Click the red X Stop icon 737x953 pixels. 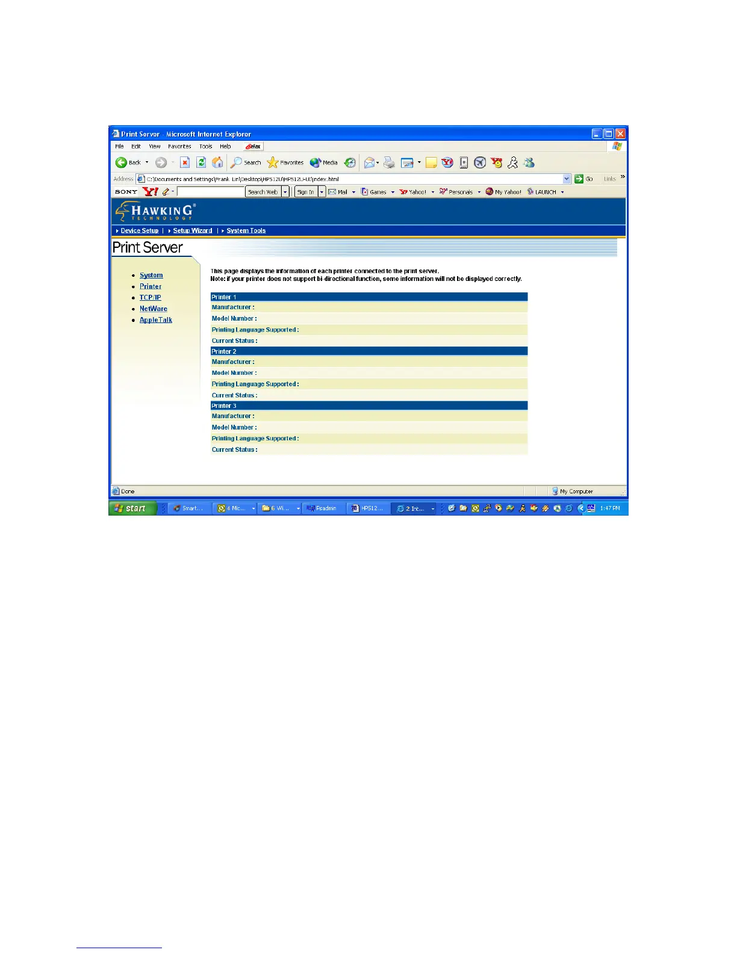pyautogui.click(x=185, y=162)
